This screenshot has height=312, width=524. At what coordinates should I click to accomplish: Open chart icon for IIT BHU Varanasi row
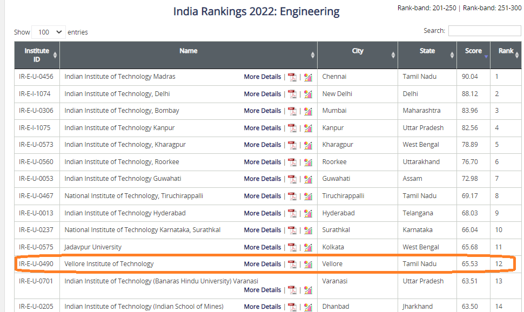[308, 290]
